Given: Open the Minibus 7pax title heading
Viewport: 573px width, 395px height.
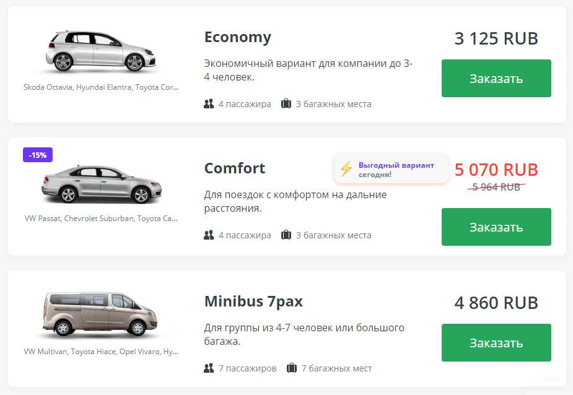Looking at the screenshot, I should pyautogui.click(x=253, y=302).
